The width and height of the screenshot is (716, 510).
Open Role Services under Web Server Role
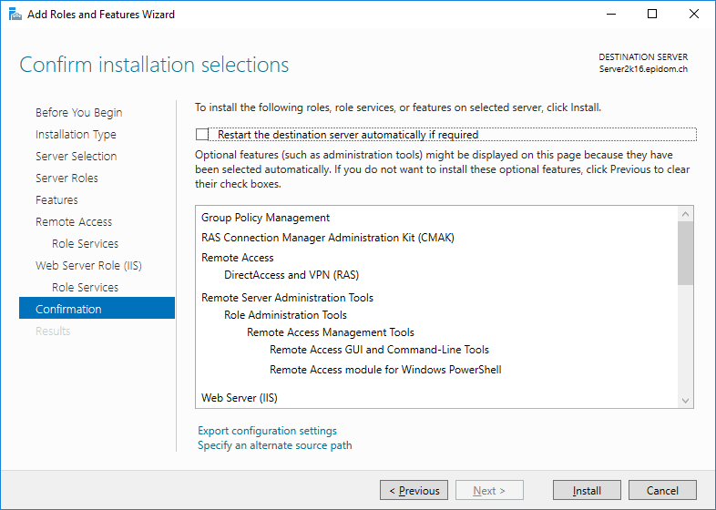tap(85, 288)
